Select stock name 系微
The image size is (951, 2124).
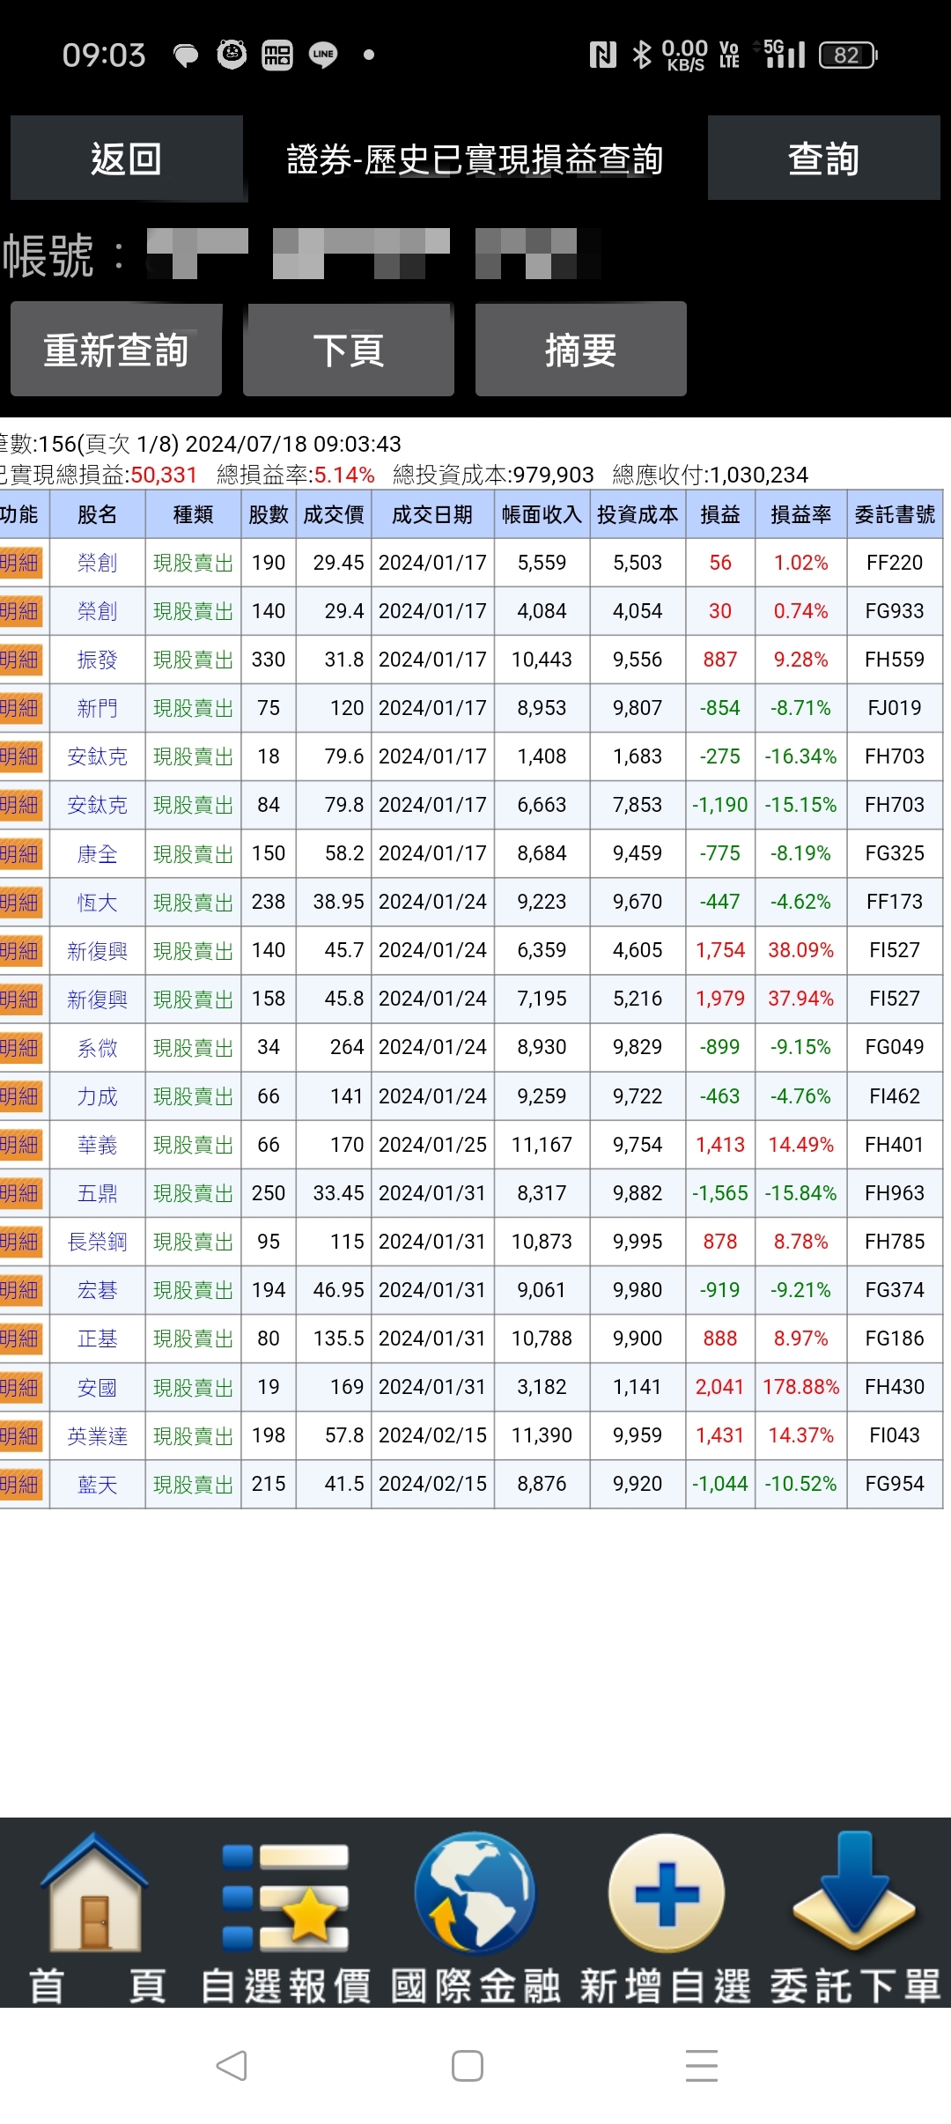point(97,1047)
